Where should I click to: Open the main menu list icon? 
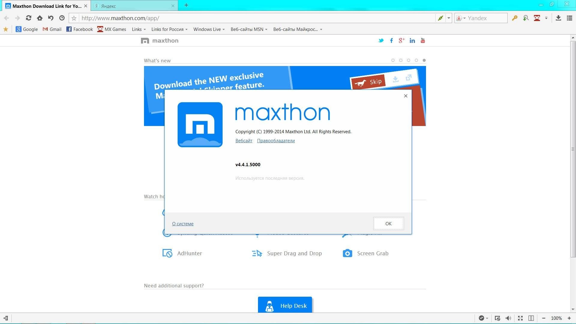(569, 18)
